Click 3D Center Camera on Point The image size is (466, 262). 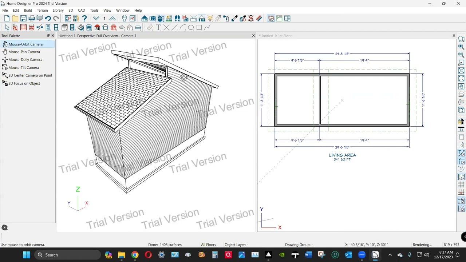28,75
